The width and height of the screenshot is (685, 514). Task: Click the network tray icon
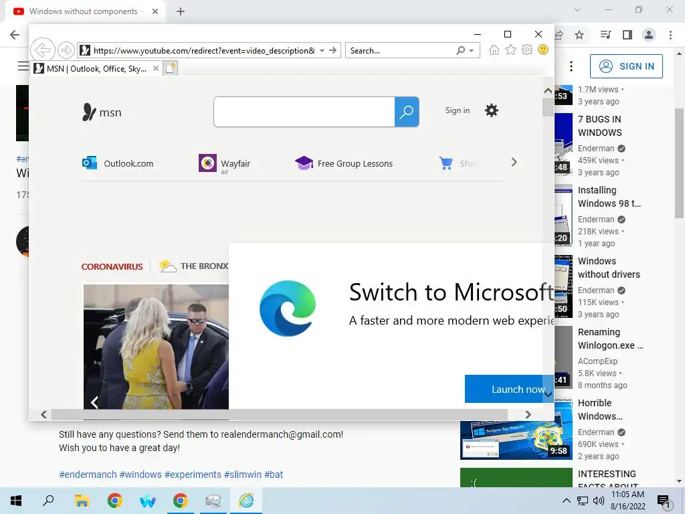coord(583,501)
